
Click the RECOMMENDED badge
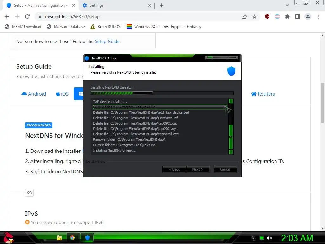39,125
